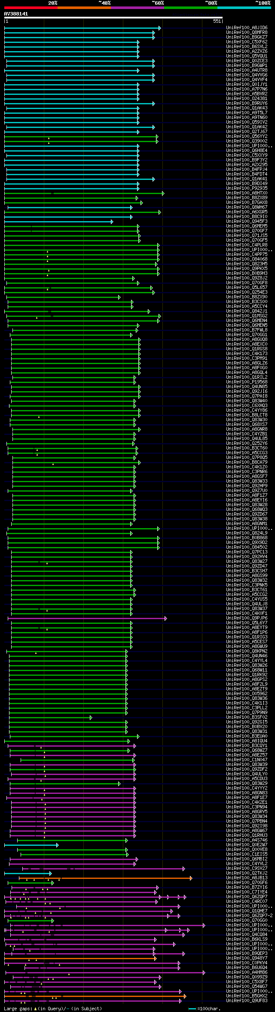275x1012 pixels.
Task: Select label UniRef100_A6XGR5
Action: tap(247, 212)
